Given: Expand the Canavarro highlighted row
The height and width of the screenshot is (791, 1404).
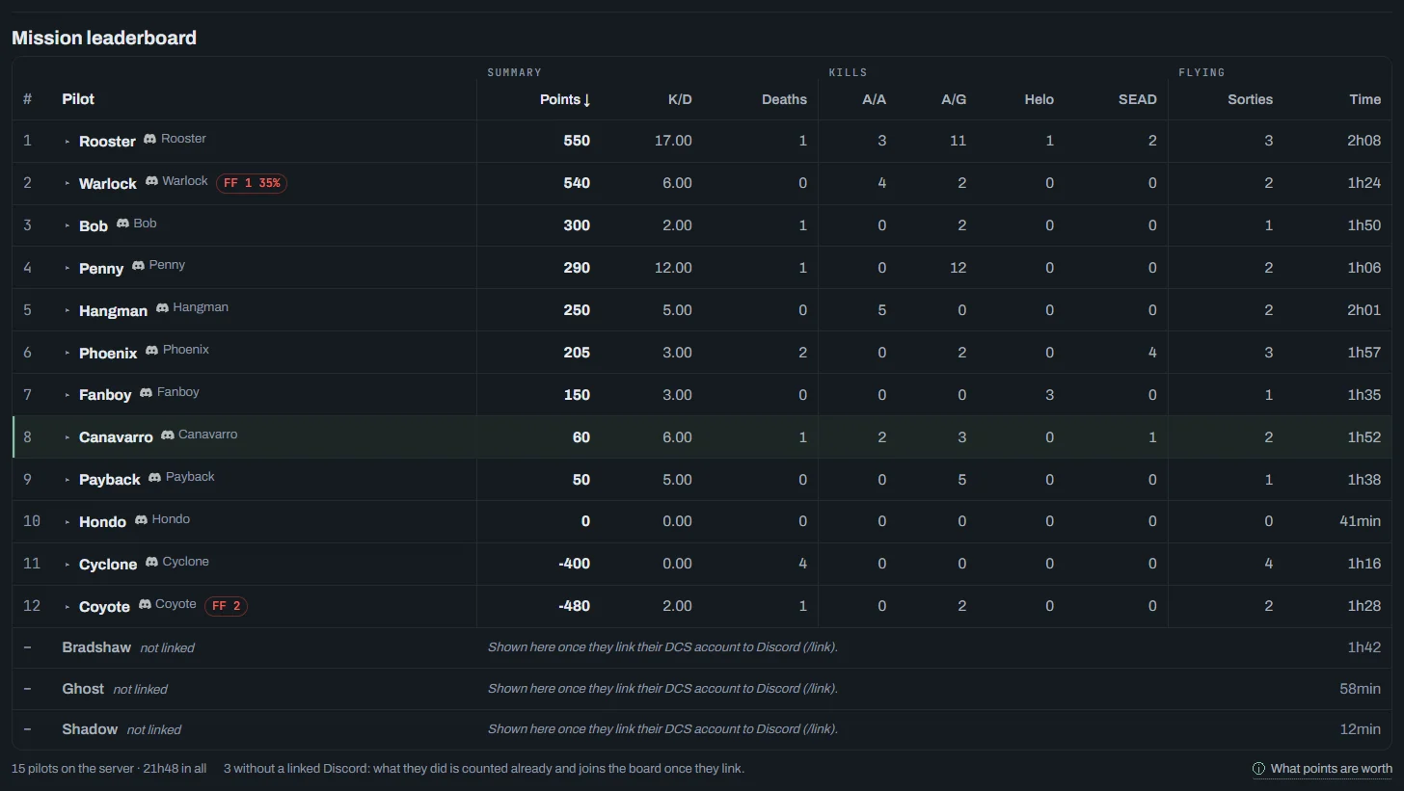Looking at the screenshot, I should (67, 437).
